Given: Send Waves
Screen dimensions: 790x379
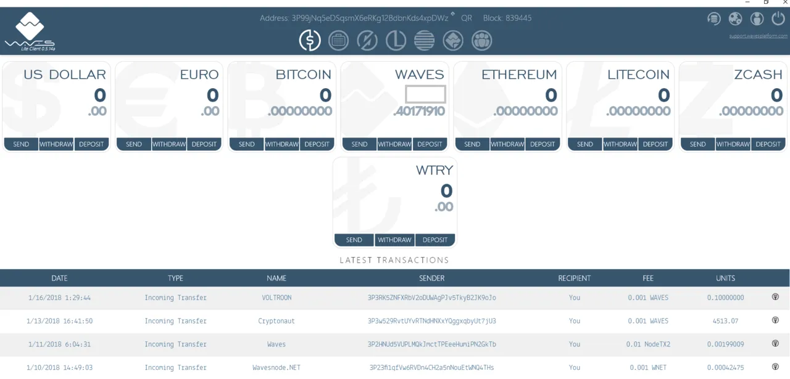Looking at the screenshot, I should 359,144.
